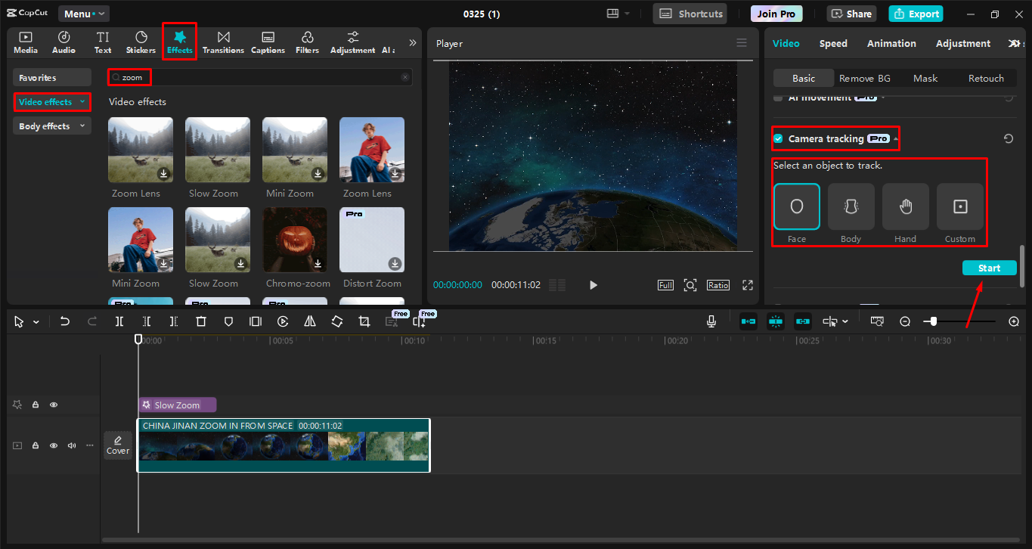1032x549 pixels.
Task: Click the fullscreen expand icon in player
Action: (x=748, y=285)
